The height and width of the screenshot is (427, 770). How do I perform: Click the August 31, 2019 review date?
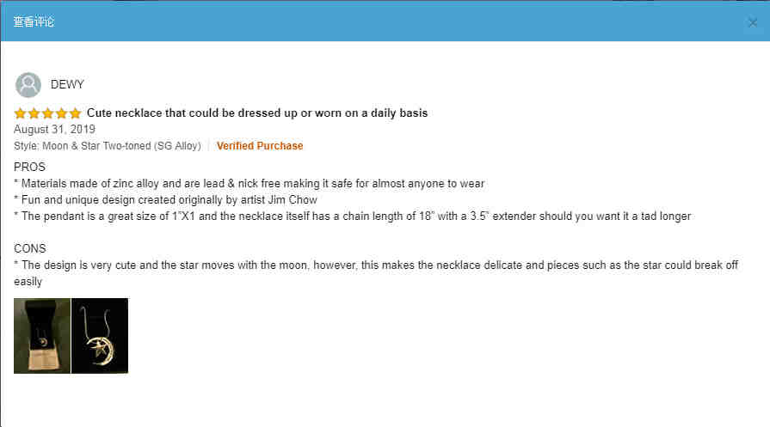54,130
